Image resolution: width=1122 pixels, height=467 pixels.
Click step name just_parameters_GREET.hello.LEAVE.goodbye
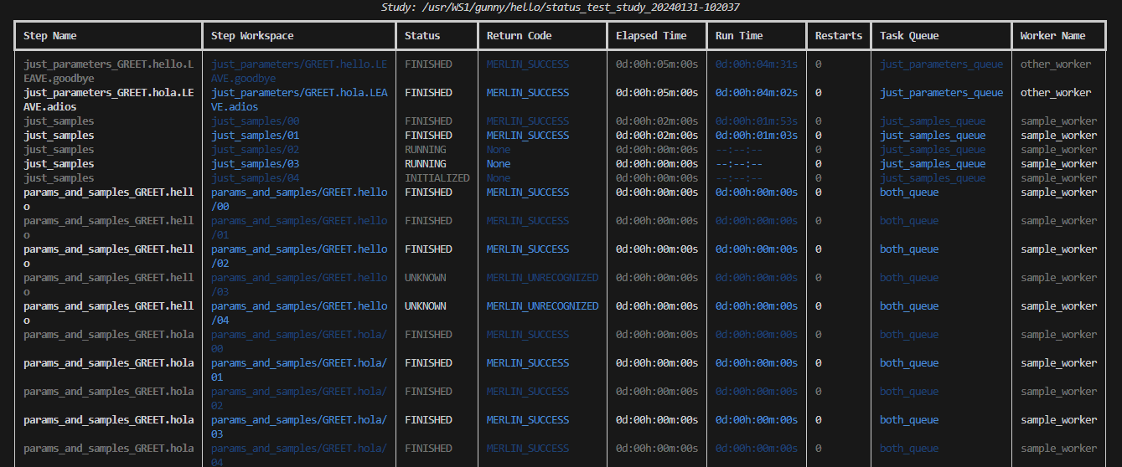[x=108, y=71]
